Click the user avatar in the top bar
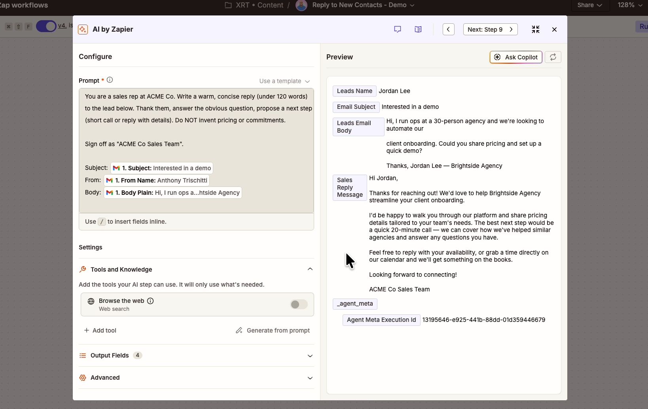Image resolution: width=648 pixels, height=409 pixels. click(x=301, y=5)
